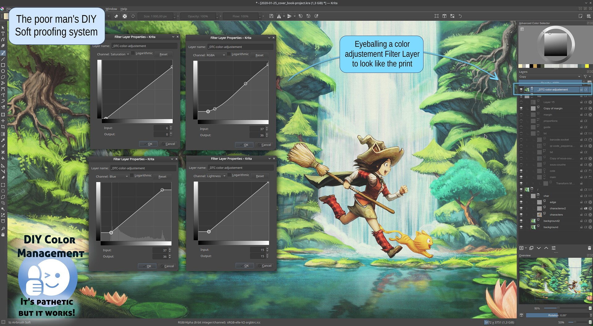Delete layer using trash icon
The height and width of the screenshot is (326, 593).
point(589,248)
